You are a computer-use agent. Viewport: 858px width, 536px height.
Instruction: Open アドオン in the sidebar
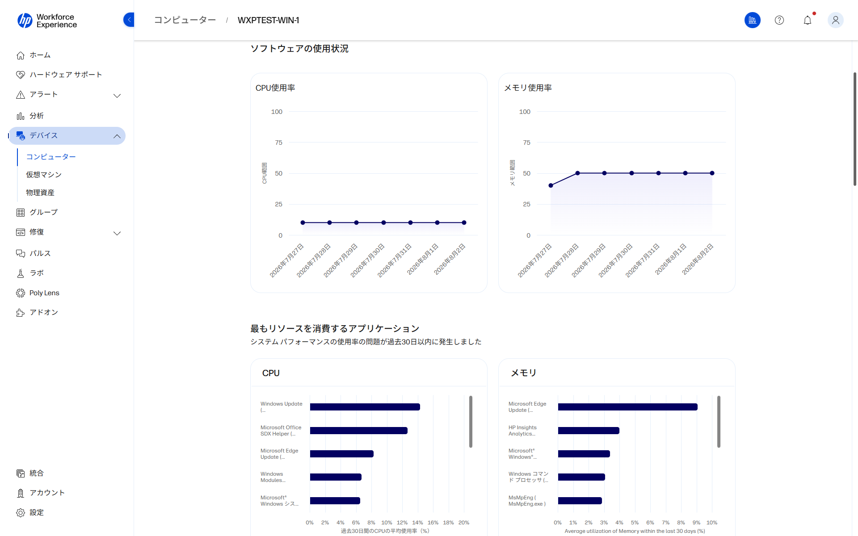point(44,312)
